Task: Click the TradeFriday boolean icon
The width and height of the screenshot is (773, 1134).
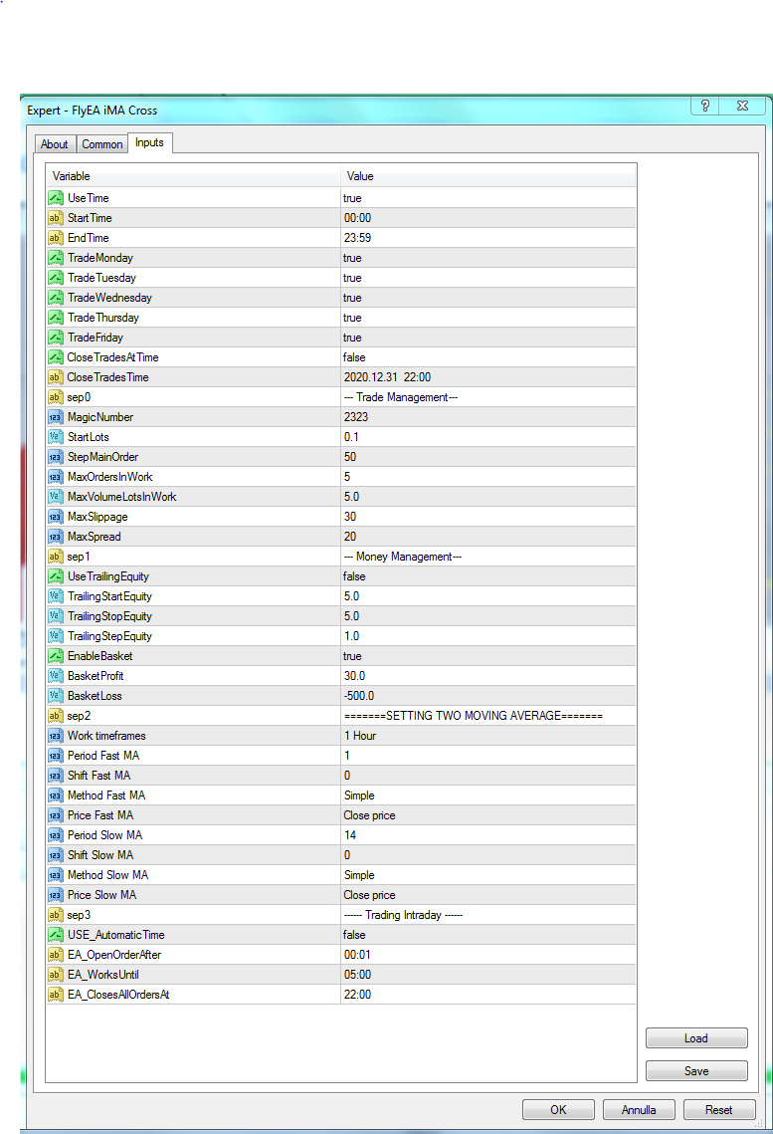Action: click(x=56, y=338)
